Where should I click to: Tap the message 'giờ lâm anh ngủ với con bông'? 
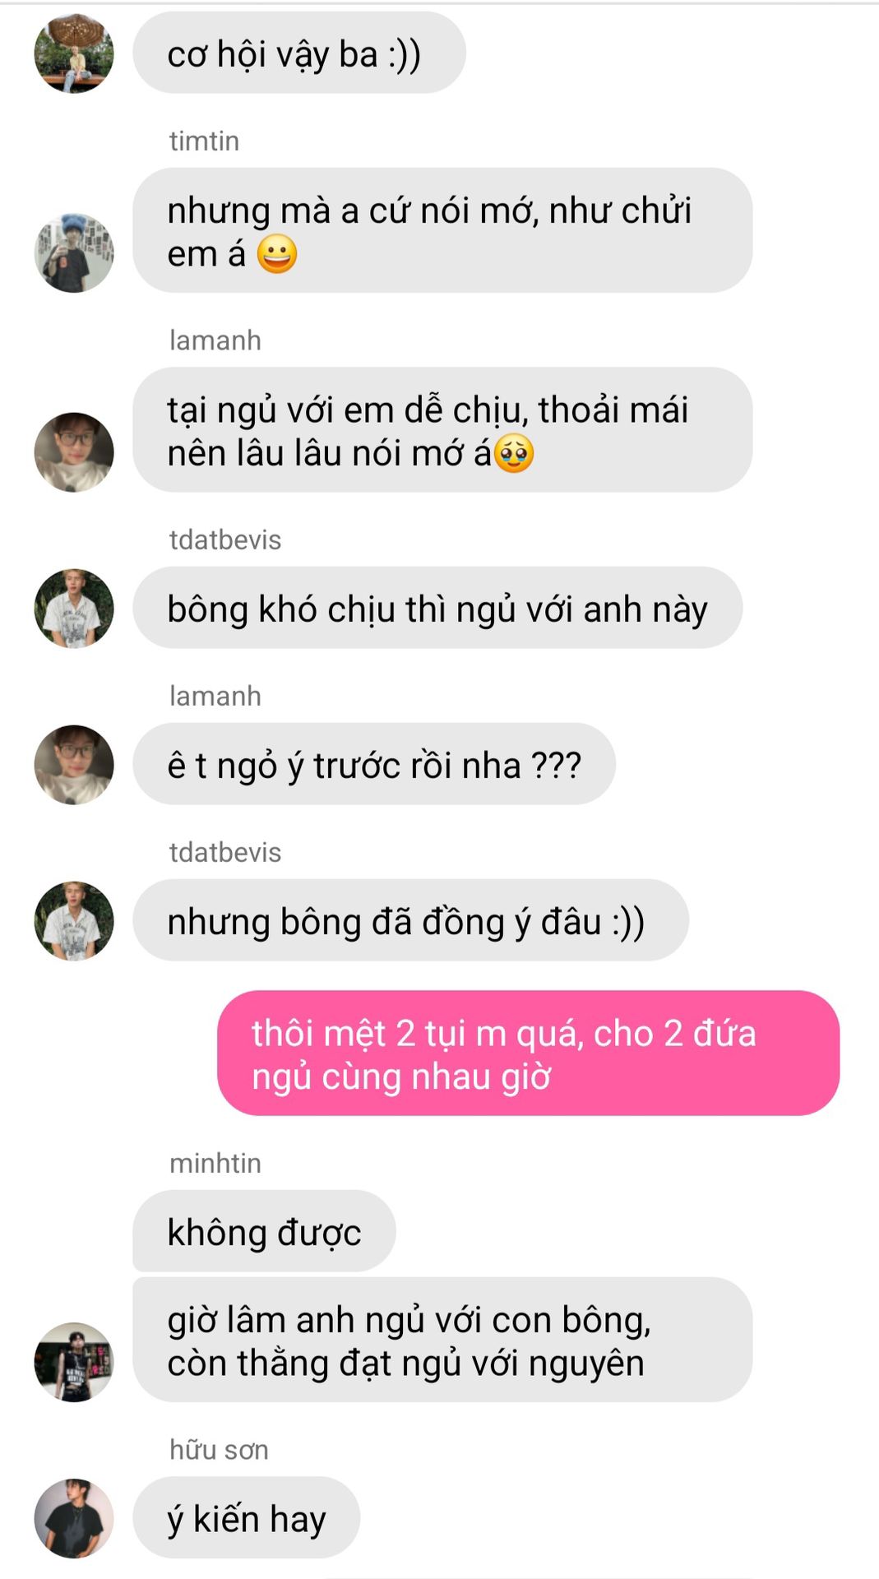click(x=442, y=1340)
